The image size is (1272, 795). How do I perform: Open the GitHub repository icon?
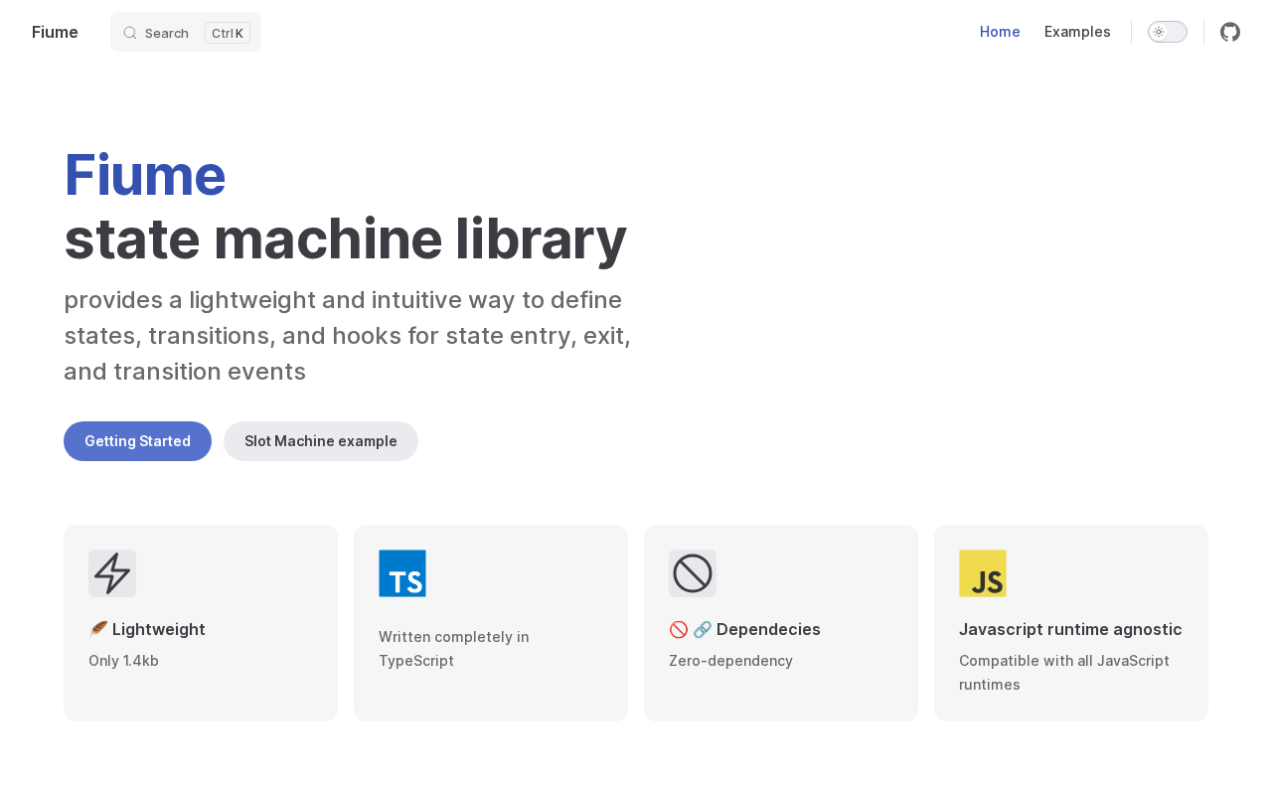click(x=1230, y=32)
